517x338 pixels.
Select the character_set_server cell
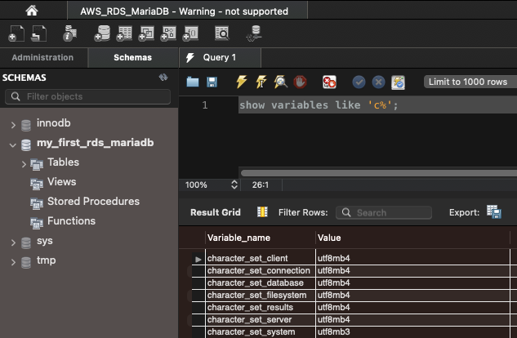point(261,319)
